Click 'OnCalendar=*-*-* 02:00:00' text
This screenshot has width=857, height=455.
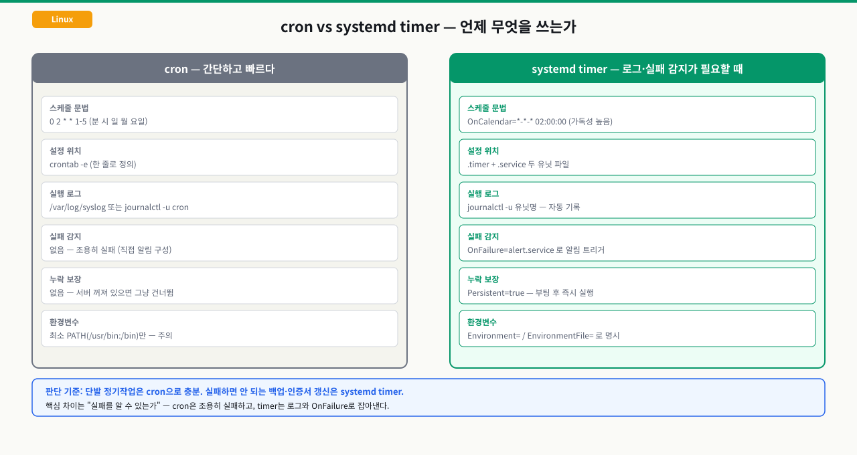[x=517, y=121]
